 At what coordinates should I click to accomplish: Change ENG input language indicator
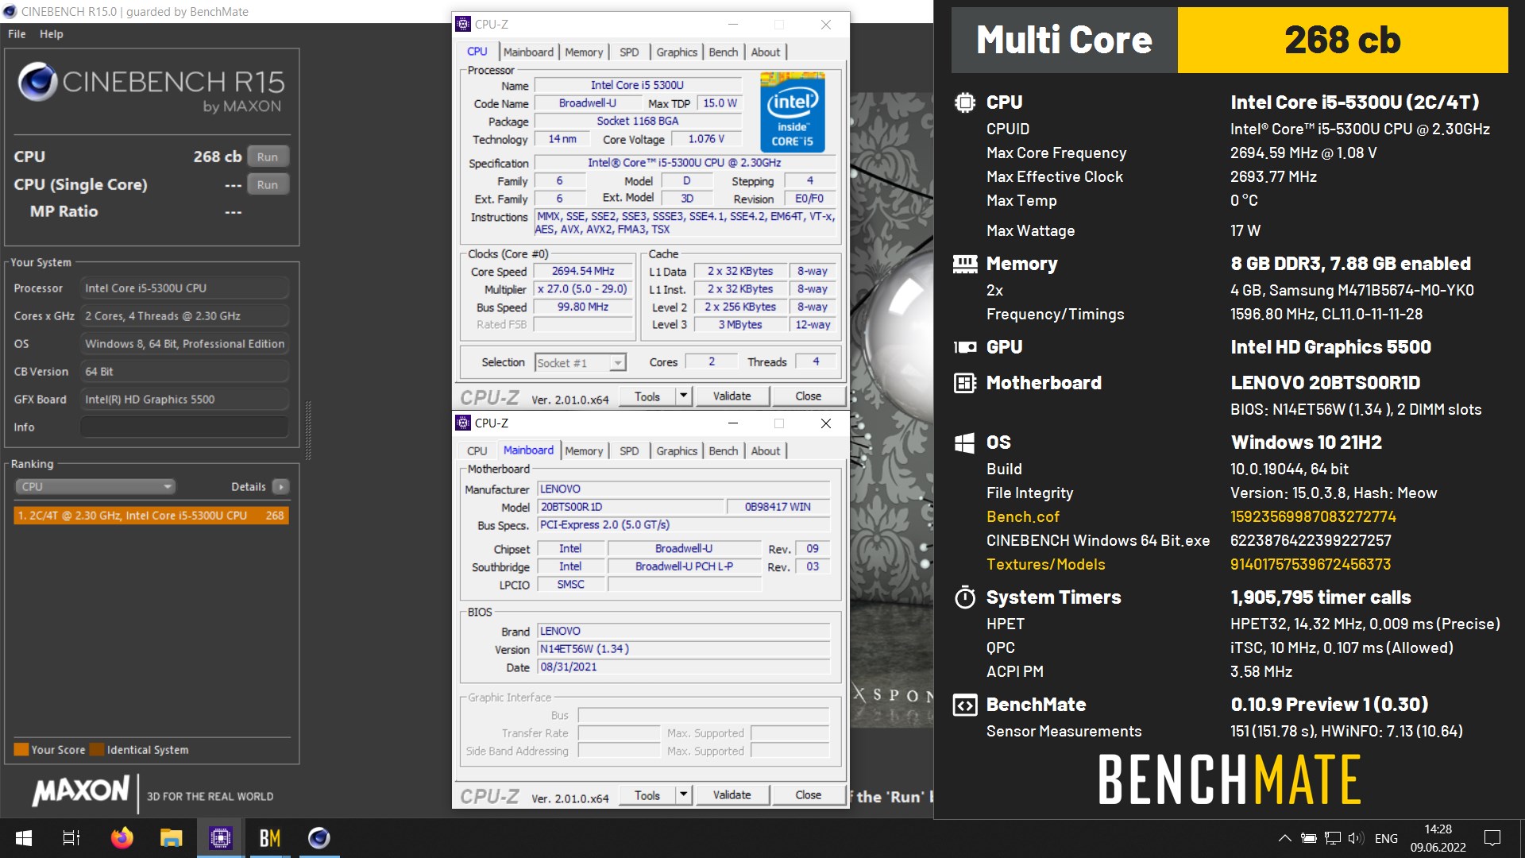(x=1386, y=838)
